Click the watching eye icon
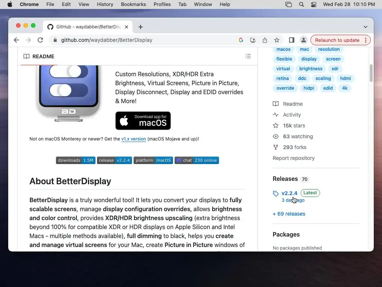 [276, 136]
